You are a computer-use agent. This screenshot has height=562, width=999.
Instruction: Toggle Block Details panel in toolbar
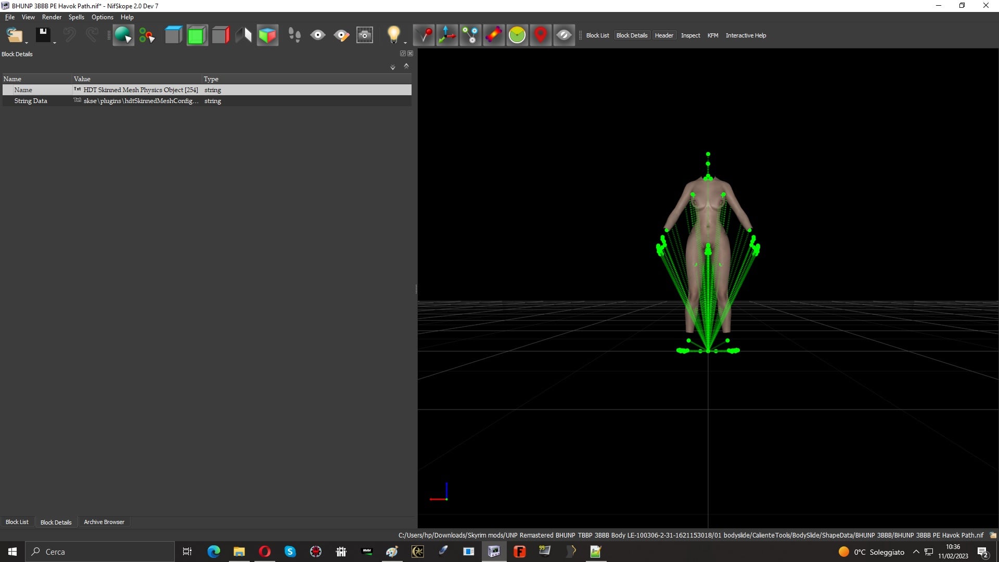pyautogui.click(x=632, y=35)
